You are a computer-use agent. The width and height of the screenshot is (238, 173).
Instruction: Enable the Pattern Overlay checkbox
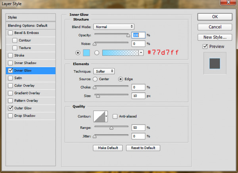[10, 101]
